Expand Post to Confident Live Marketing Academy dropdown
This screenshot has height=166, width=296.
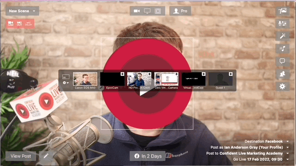coord(288,154)
